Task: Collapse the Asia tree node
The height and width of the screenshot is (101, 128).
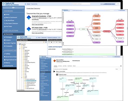Action: click(20, 49)
